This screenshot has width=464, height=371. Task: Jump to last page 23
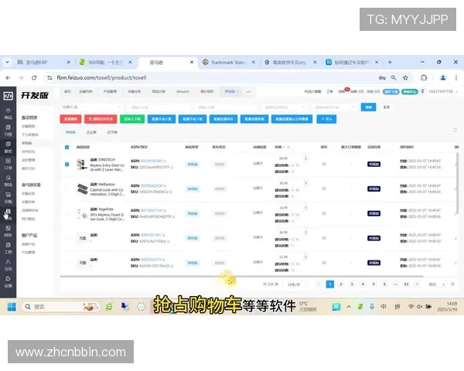click(x=406, y=284)
